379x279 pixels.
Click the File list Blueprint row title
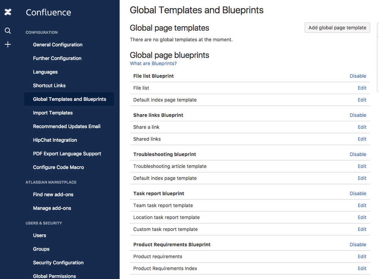click(153, 76)
